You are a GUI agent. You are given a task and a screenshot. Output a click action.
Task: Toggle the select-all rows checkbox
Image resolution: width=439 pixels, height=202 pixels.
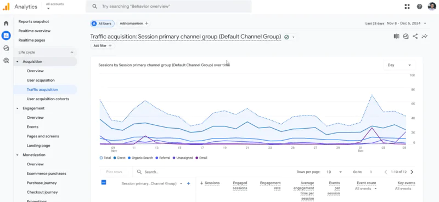tap(104, 182)
